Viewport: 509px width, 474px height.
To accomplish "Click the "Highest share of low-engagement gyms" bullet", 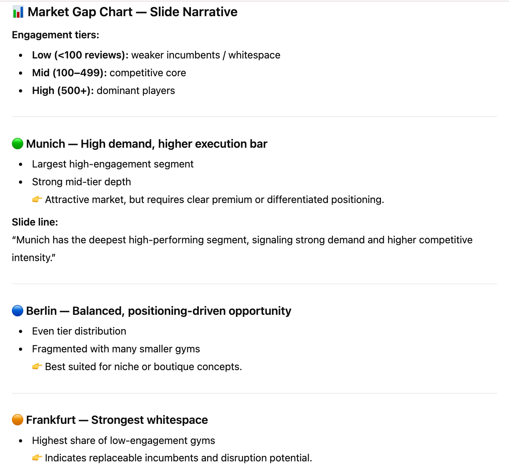I will click(123, 440).
